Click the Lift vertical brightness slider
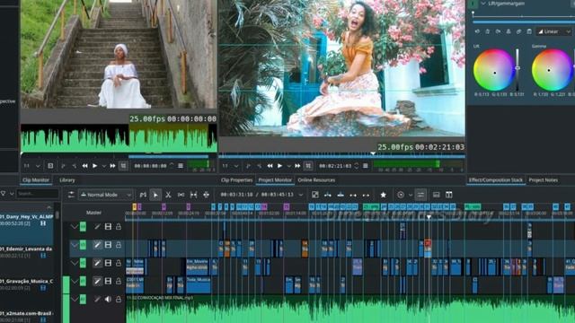 coord(517,70)
